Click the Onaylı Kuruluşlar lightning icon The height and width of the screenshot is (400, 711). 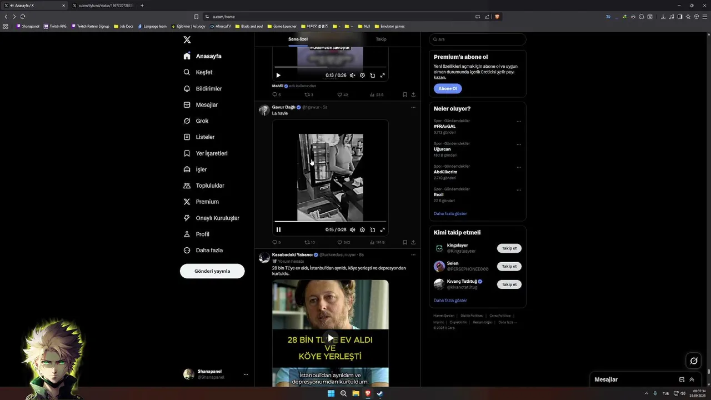187,218
